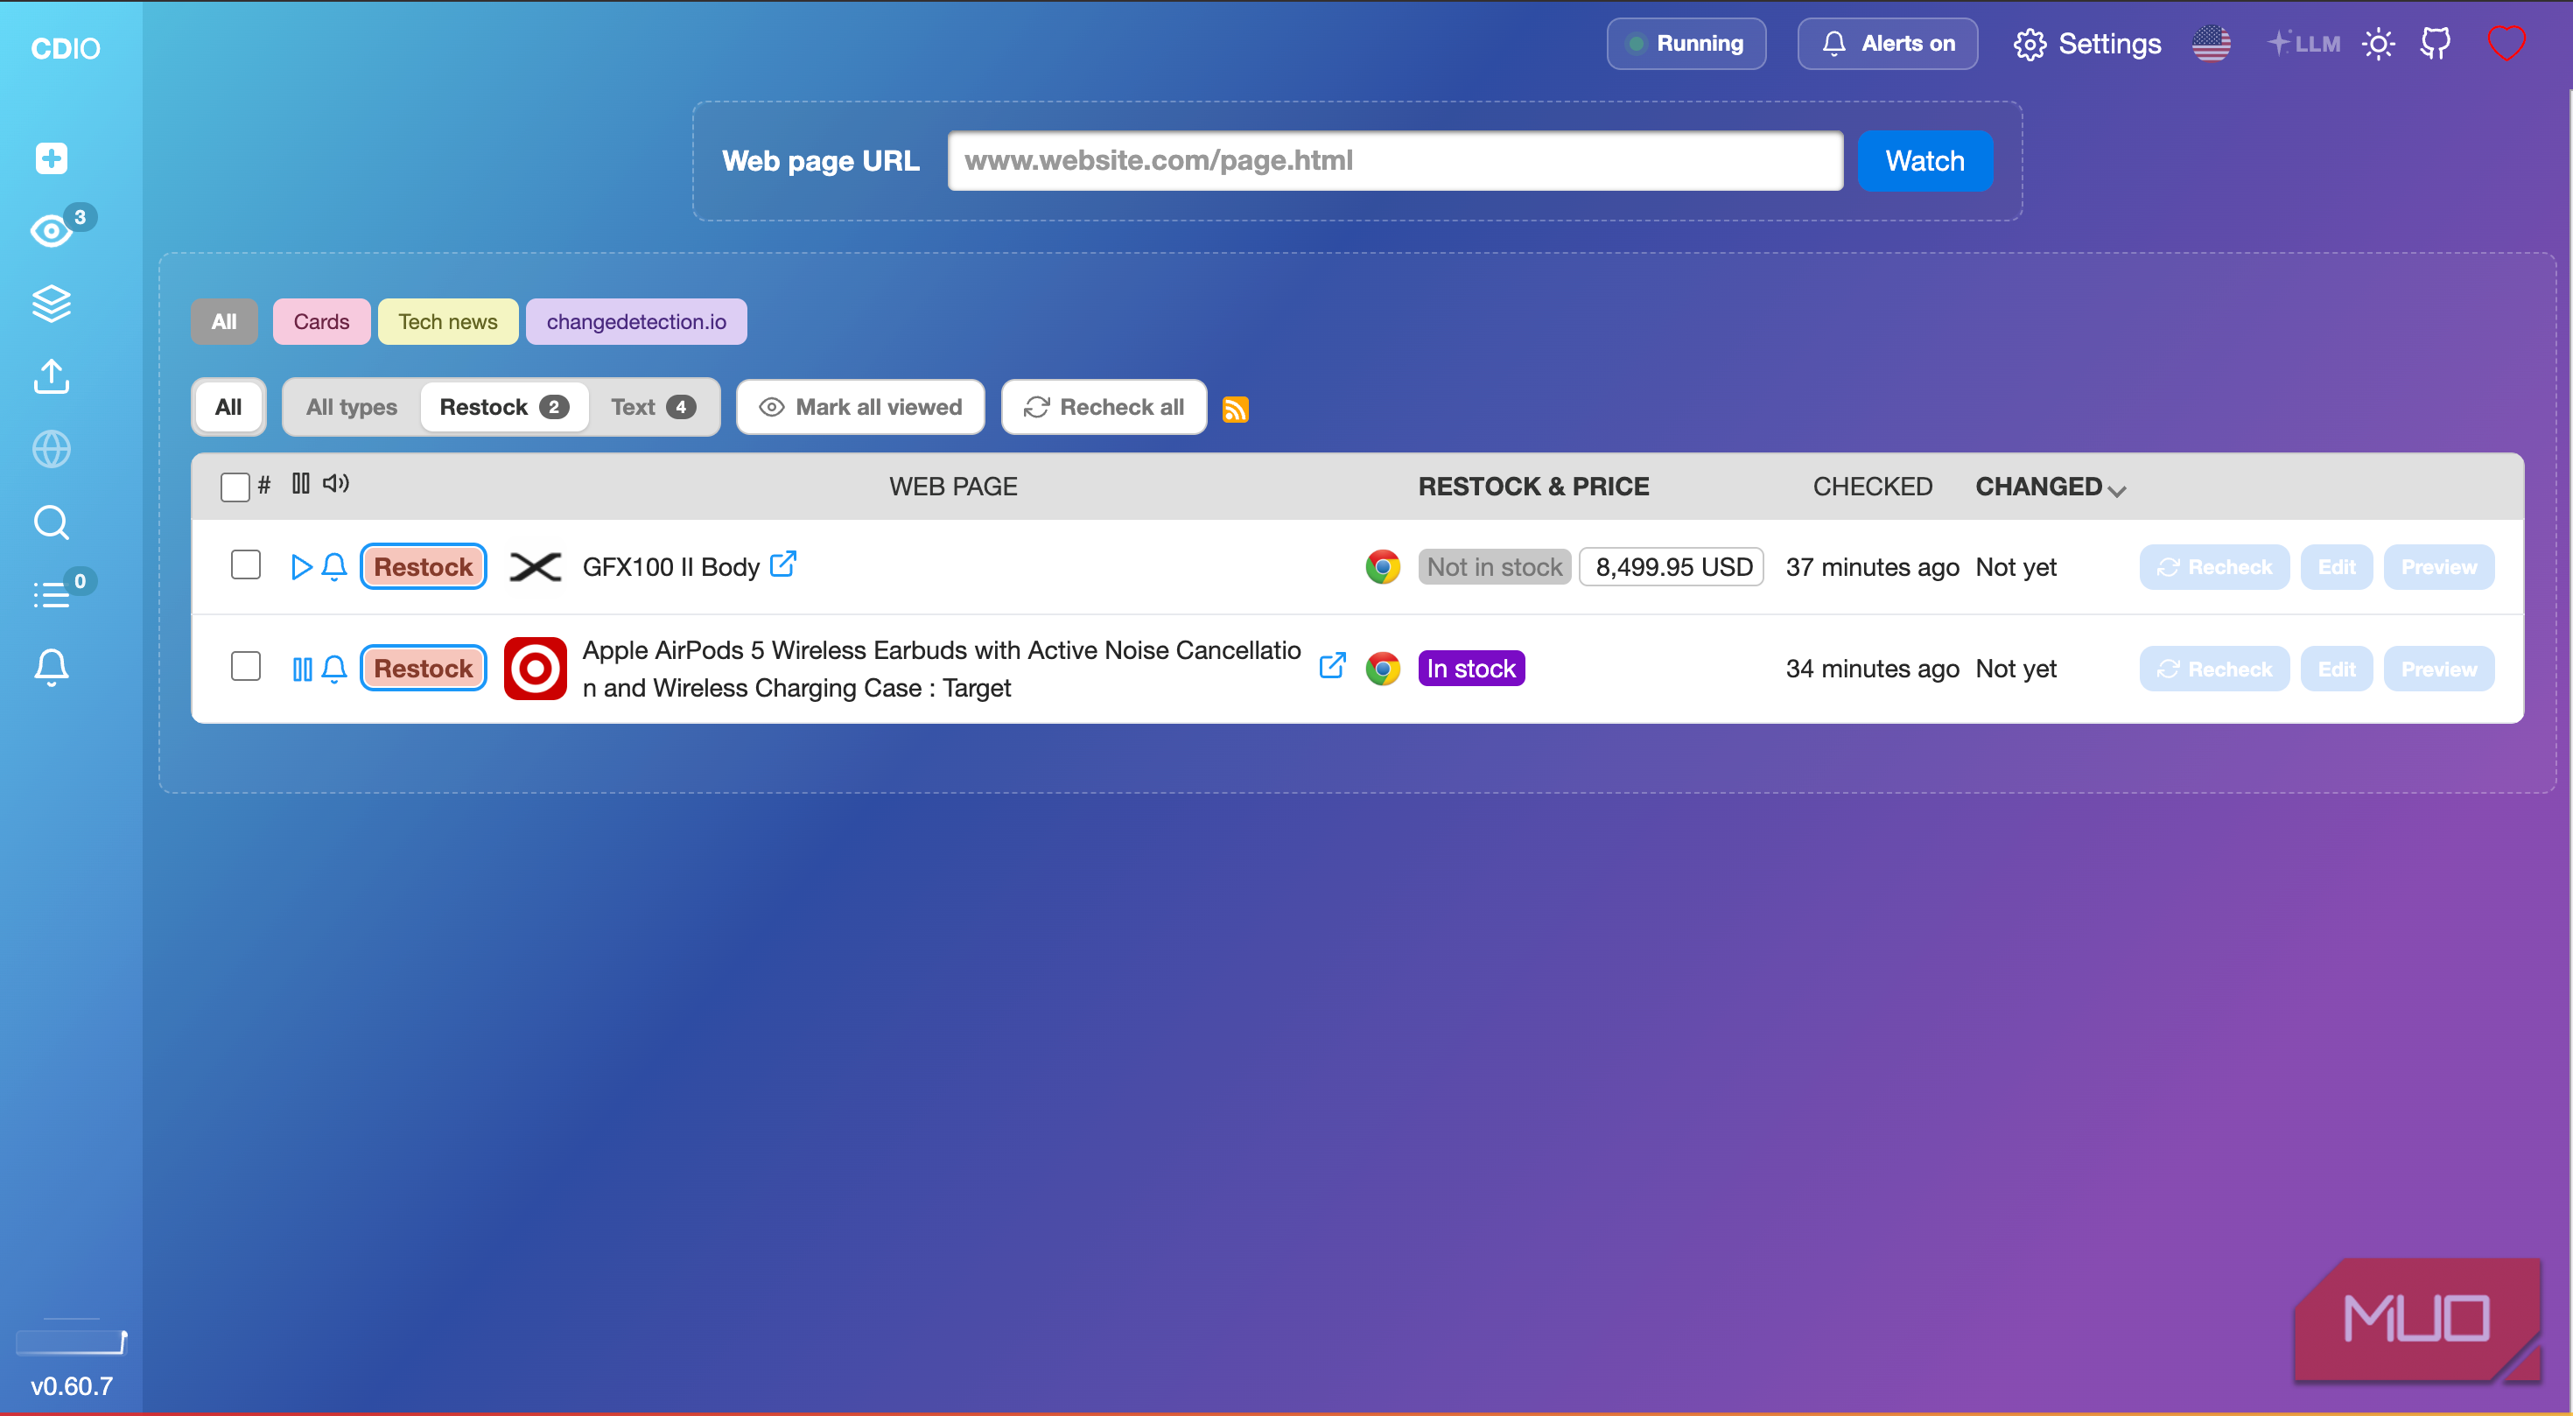Pause the Apple AirPods watch
2573x1416 pixels.
302,668
